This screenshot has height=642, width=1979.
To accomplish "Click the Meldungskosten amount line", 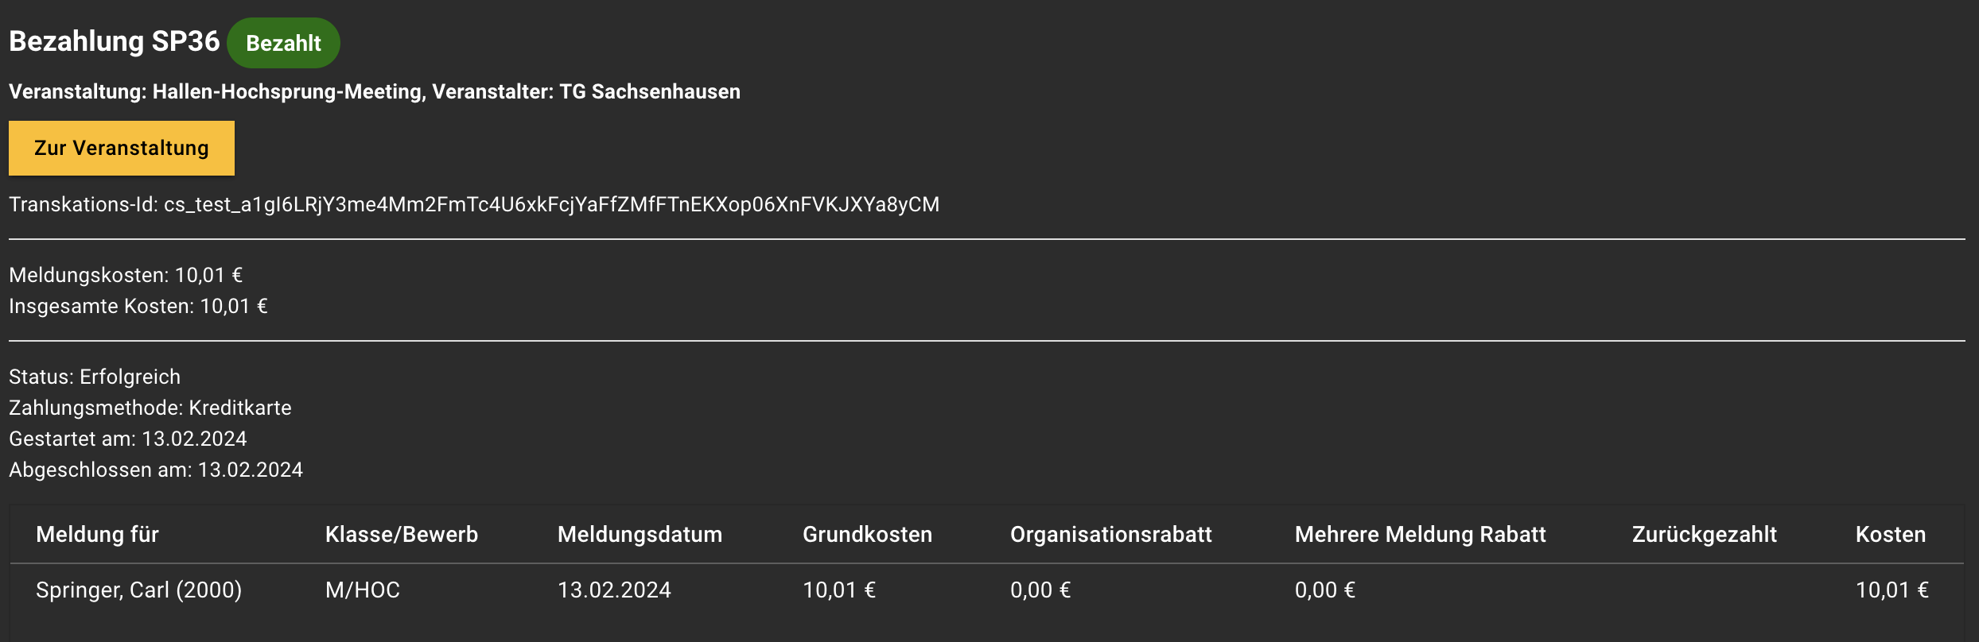I will click(126, 275).
